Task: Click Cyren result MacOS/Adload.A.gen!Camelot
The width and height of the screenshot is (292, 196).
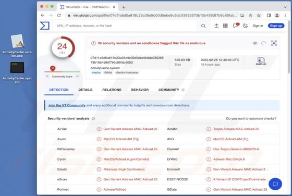Action: 126,159
